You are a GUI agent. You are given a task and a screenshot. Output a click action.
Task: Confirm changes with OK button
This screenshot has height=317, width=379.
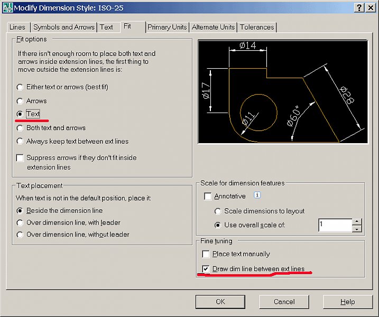[x=220, y=302]
